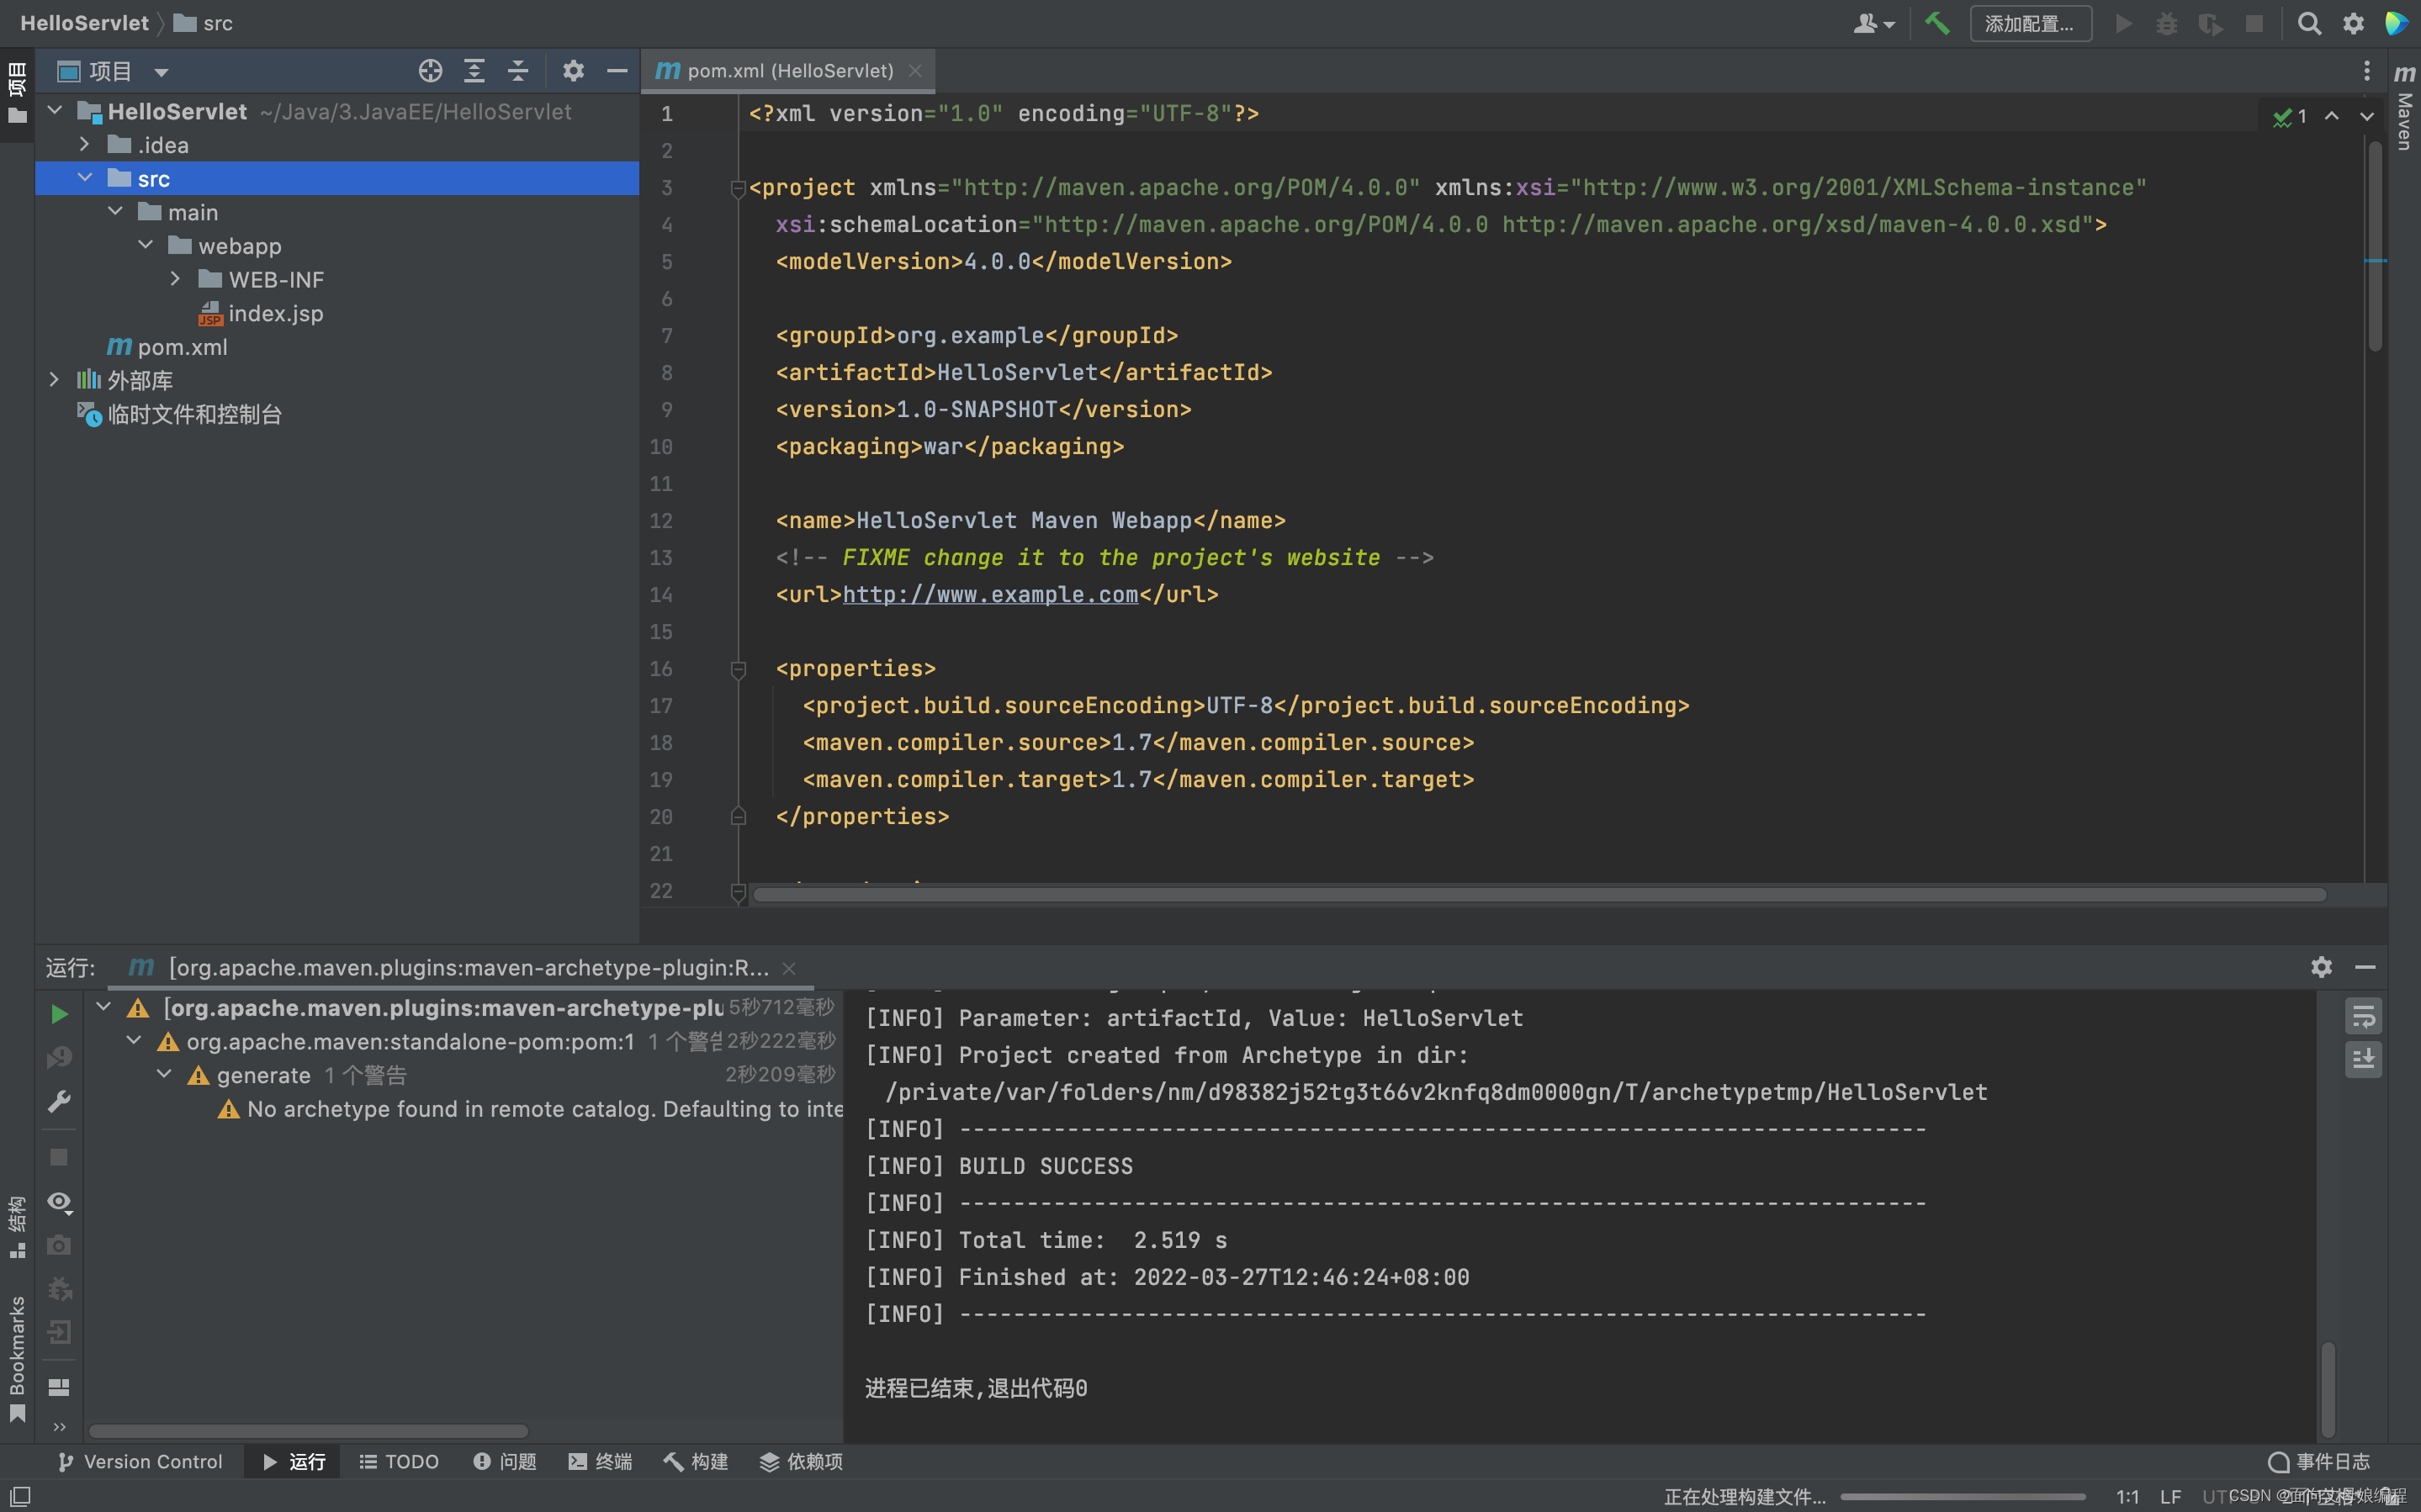
Task: Click Collapse All in project panel
Action: [x=518, y=71]
